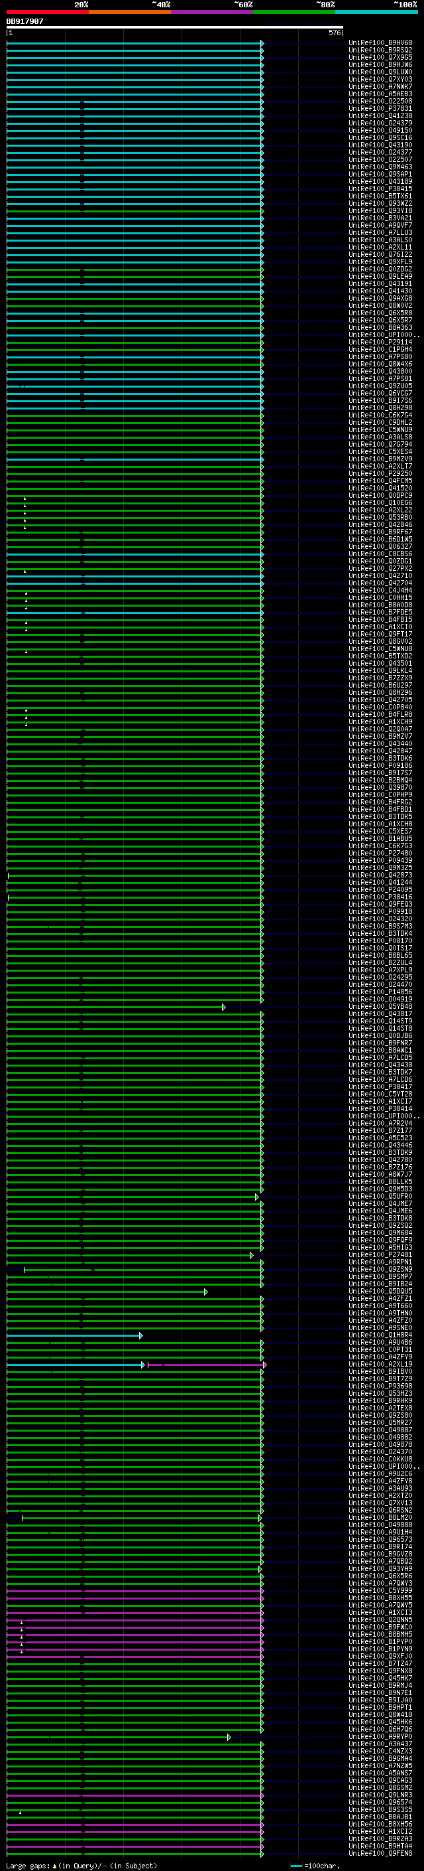Image resolution: width=424 pixels, height=1871 pixels.
Task: View entry UniRef100_Q93YI8
Action: coord(380,210)
